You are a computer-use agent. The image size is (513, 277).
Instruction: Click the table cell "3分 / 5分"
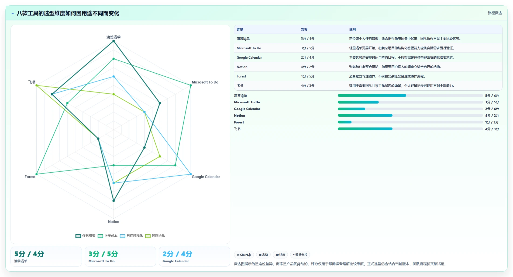308,48
